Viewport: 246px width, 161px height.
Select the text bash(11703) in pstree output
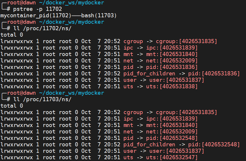(99, 16)
